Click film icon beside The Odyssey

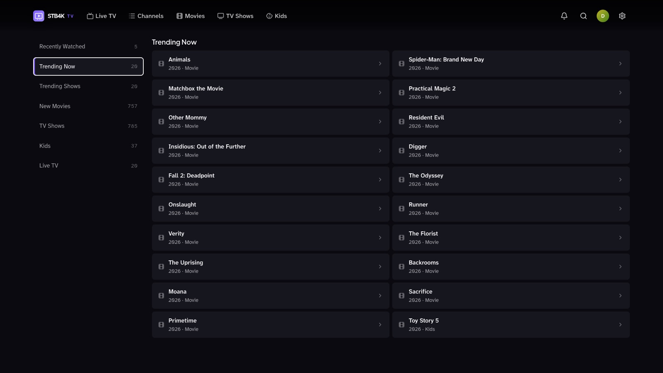(402, 180)
